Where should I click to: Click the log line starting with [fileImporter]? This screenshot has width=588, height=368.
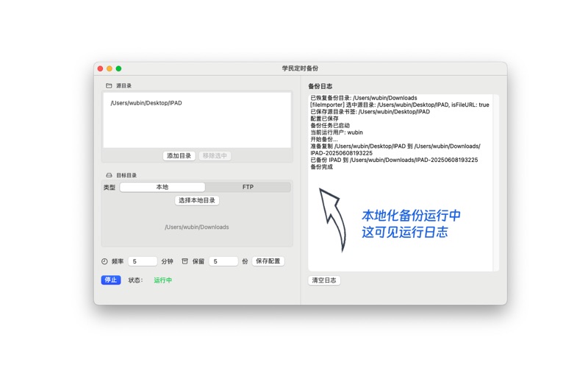[x=400, y=105]
